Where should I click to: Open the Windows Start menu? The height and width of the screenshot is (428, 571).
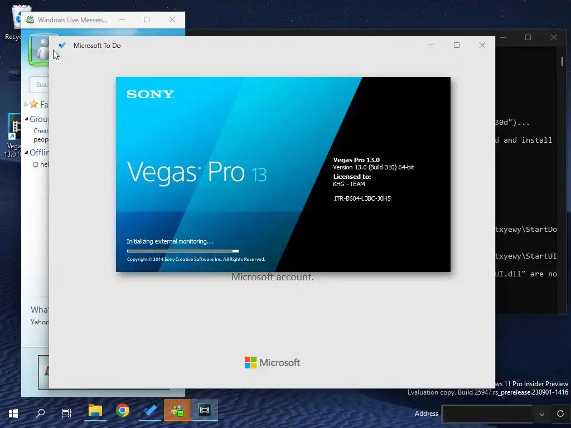click(x=13, y=413)
